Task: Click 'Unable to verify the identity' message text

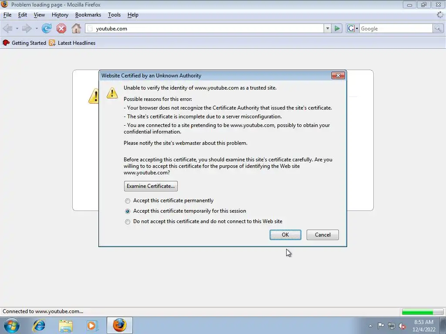Action: pyautogui.click(x=200, y=88)
